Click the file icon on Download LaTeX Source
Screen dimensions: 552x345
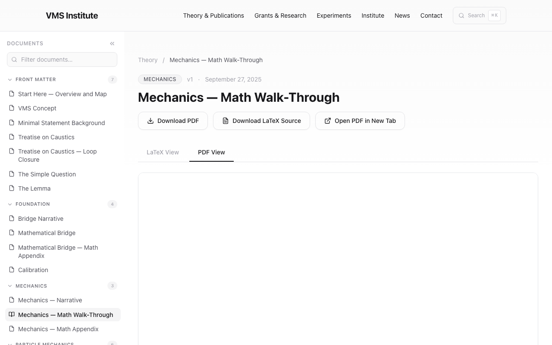226,121
